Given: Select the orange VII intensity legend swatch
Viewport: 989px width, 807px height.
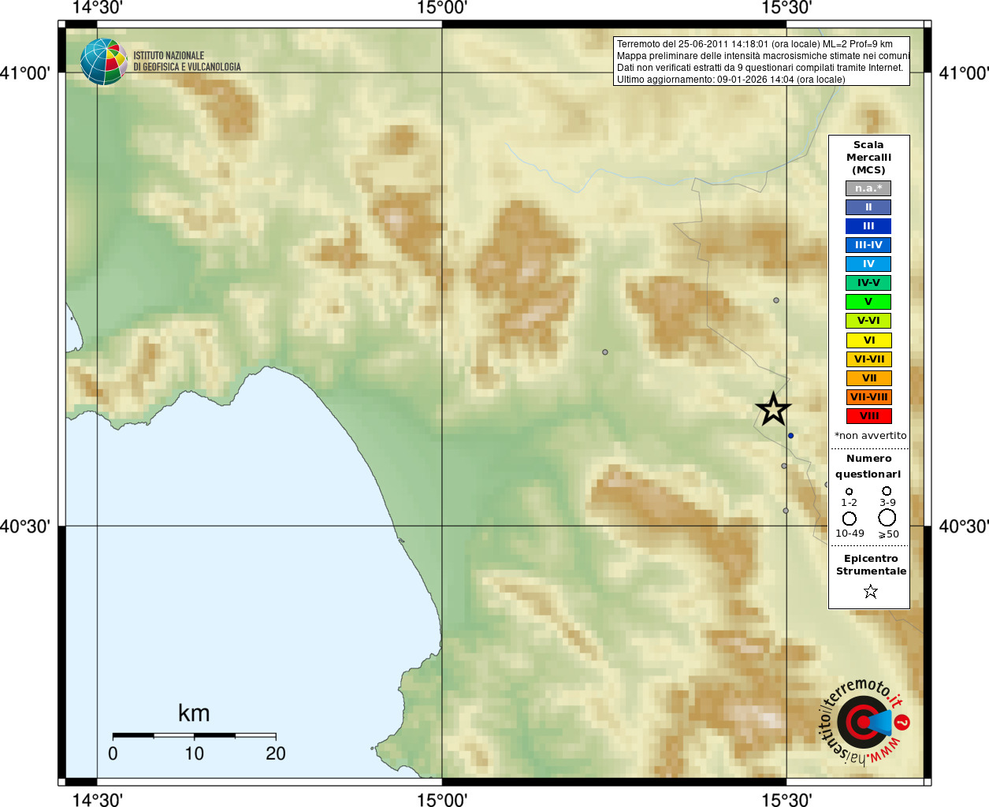Looking at the screenshot, I should click(869, 378).
